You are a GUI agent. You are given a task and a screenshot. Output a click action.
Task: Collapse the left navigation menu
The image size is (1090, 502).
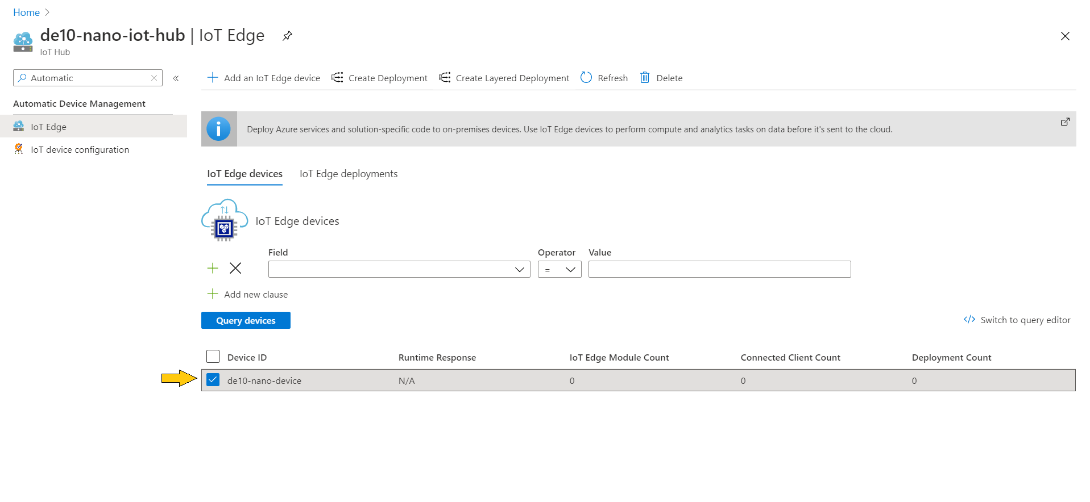176,78
